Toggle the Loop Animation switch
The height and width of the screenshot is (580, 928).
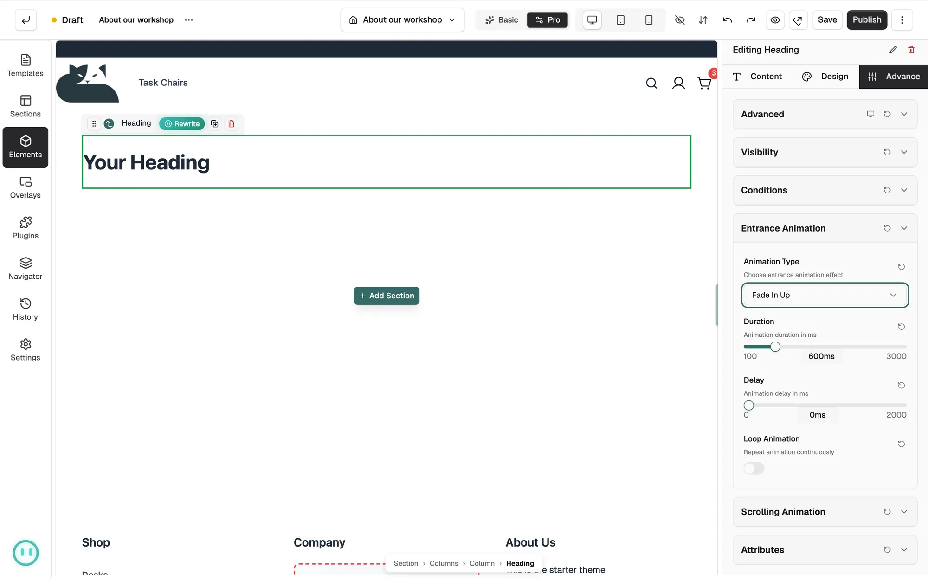click(754, 468)
